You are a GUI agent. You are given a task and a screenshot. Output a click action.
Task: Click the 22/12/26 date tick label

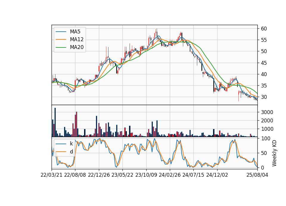(99, 175)
